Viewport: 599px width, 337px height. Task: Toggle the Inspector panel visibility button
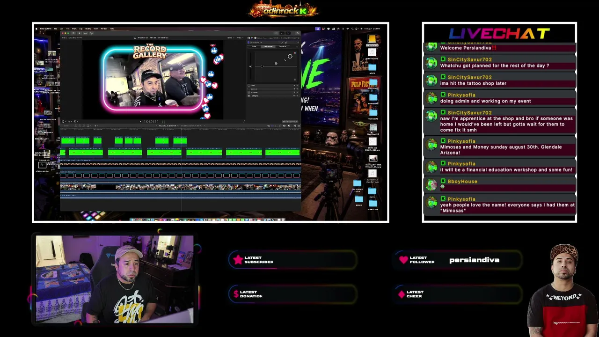(289, 33)
